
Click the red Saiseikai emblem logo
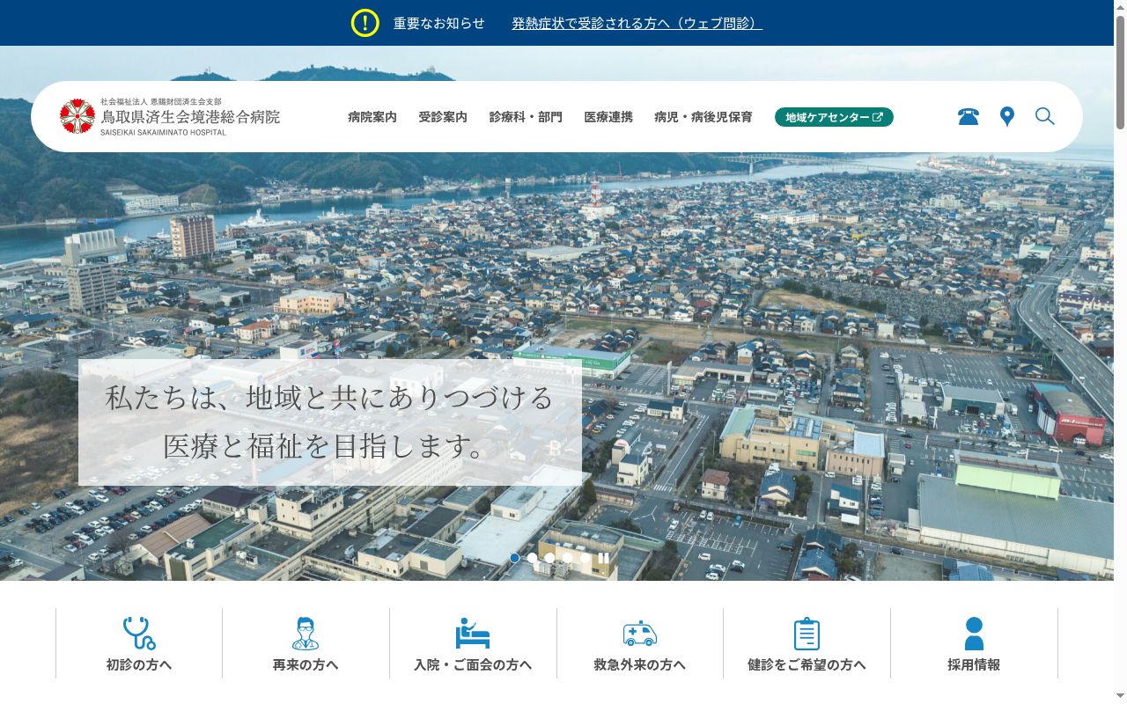77,116
